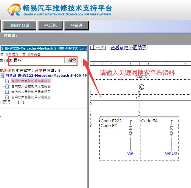Click the 返回主目录 button
The height and width of the screenshot is (188, 191).
(19, 25)
